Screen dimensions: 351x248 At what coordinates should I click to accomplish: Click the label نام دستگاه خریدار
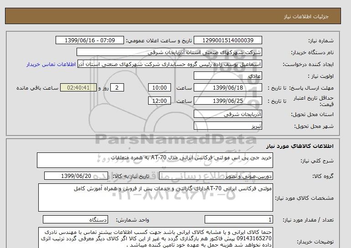[x=312, y=52]
